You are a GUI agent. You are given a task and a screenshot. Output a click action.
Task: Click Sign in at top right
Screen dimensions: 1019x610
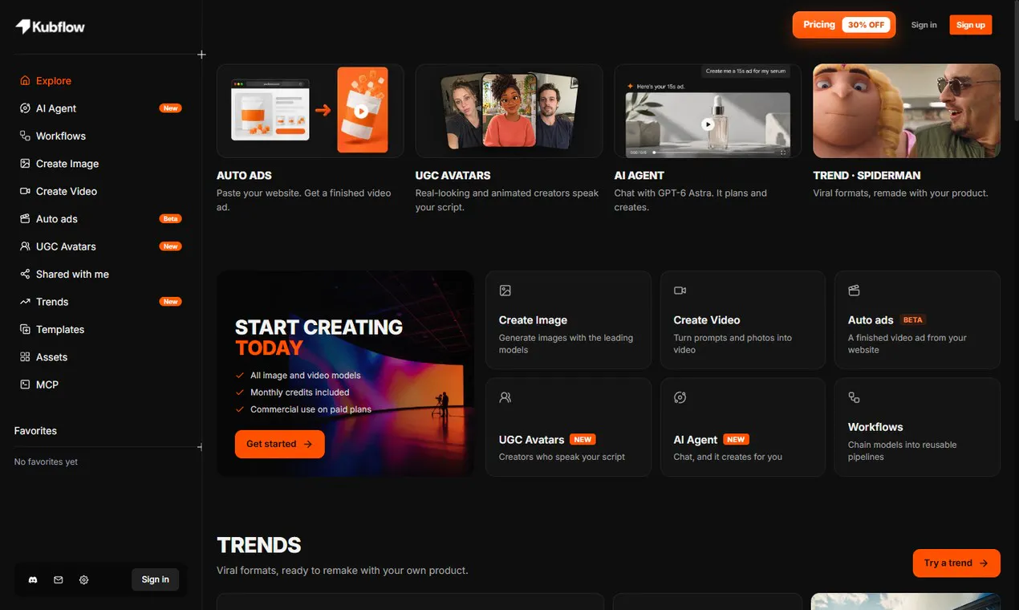pyautogui.click(x=924, y=25)
